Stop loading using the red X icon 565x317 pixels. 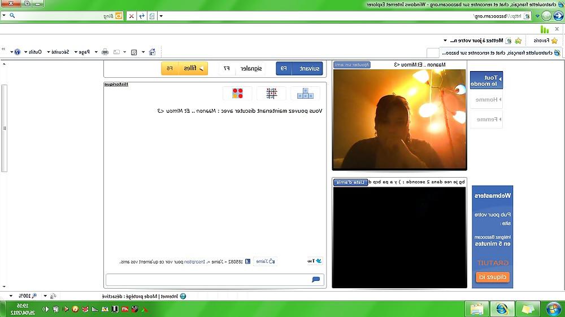click(x=132, y=16)
